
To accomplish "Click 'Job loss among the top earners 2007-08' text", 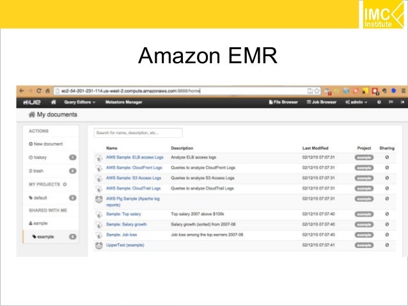I will point(207,234).
